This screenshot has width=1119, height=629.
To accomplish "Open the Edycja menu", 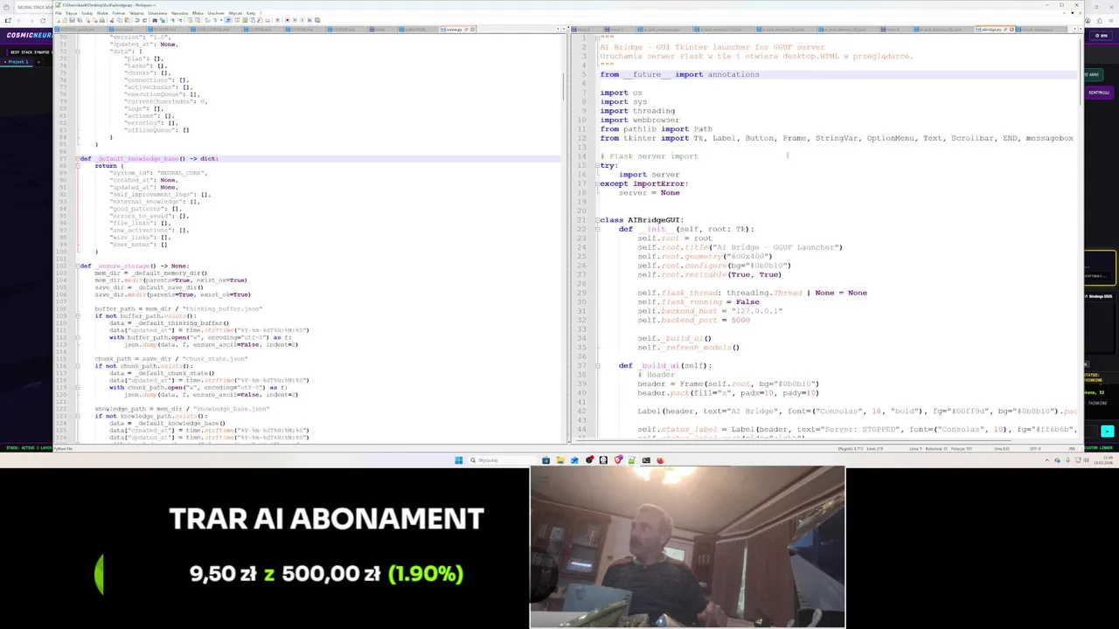I will [x=72, y=13].
